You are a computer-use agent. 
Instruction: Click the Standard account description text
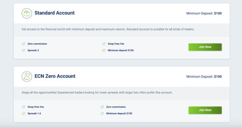108,29
